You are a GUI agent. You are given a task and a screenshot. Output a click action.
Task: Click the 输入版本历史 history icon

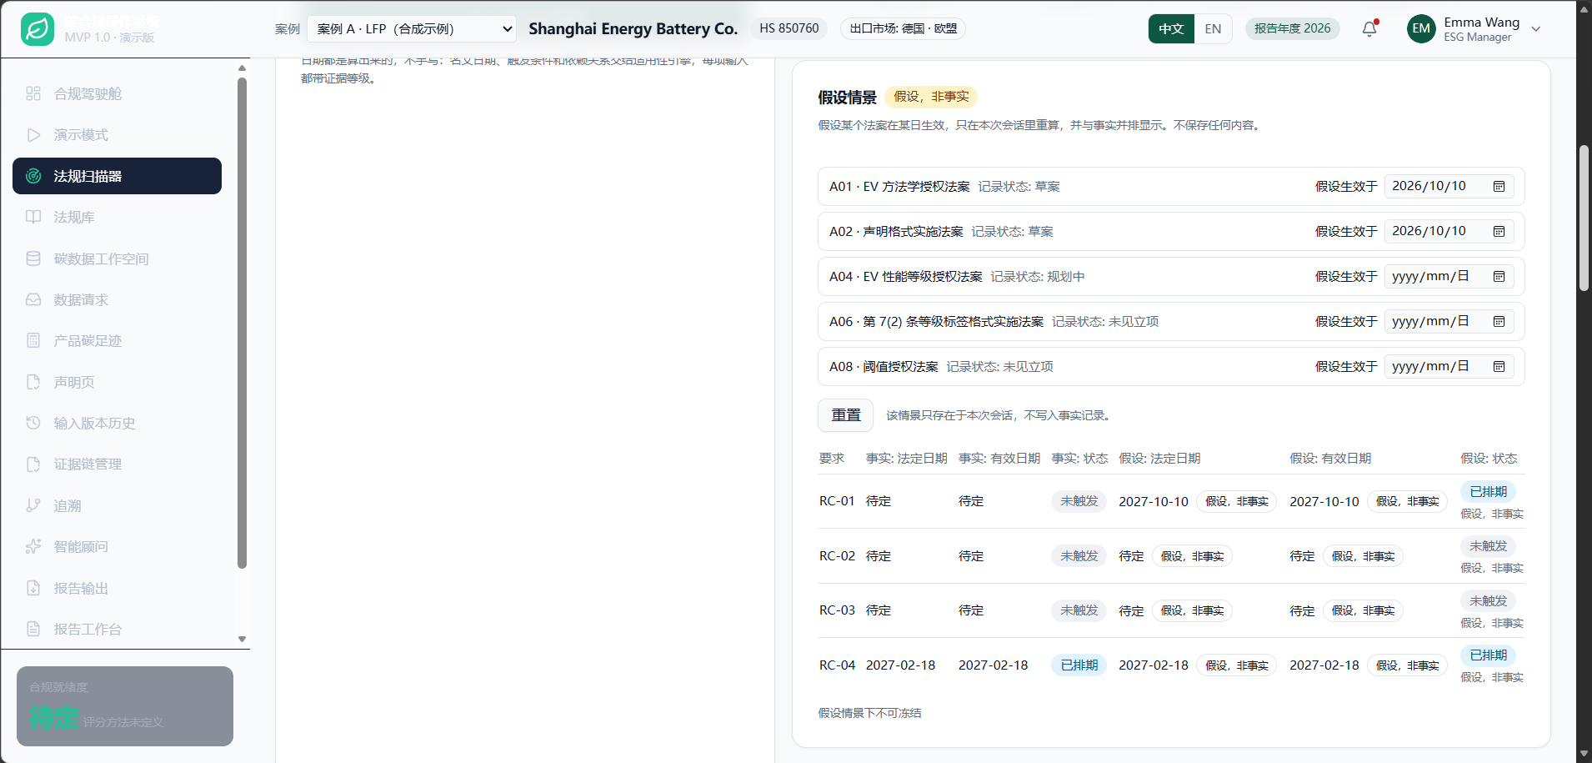(33, 423)
